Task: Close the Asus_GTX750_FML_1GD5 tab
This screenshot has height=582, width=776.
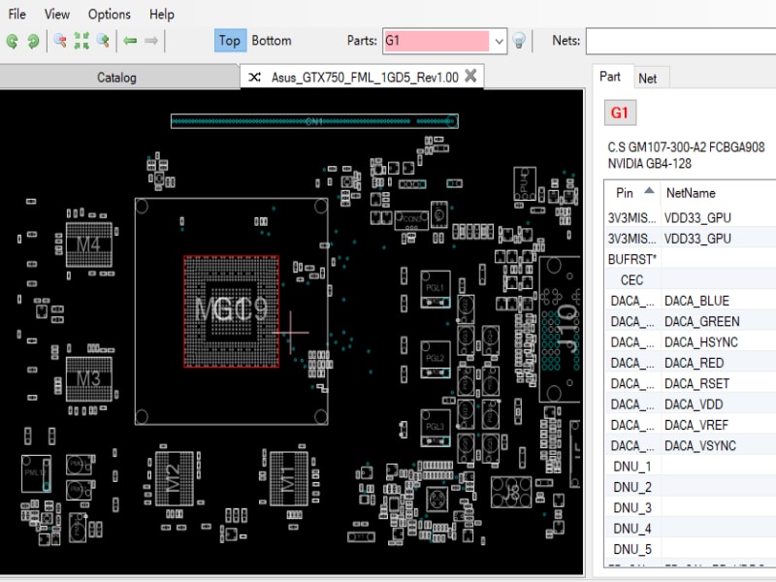Action: click(471, 76)
